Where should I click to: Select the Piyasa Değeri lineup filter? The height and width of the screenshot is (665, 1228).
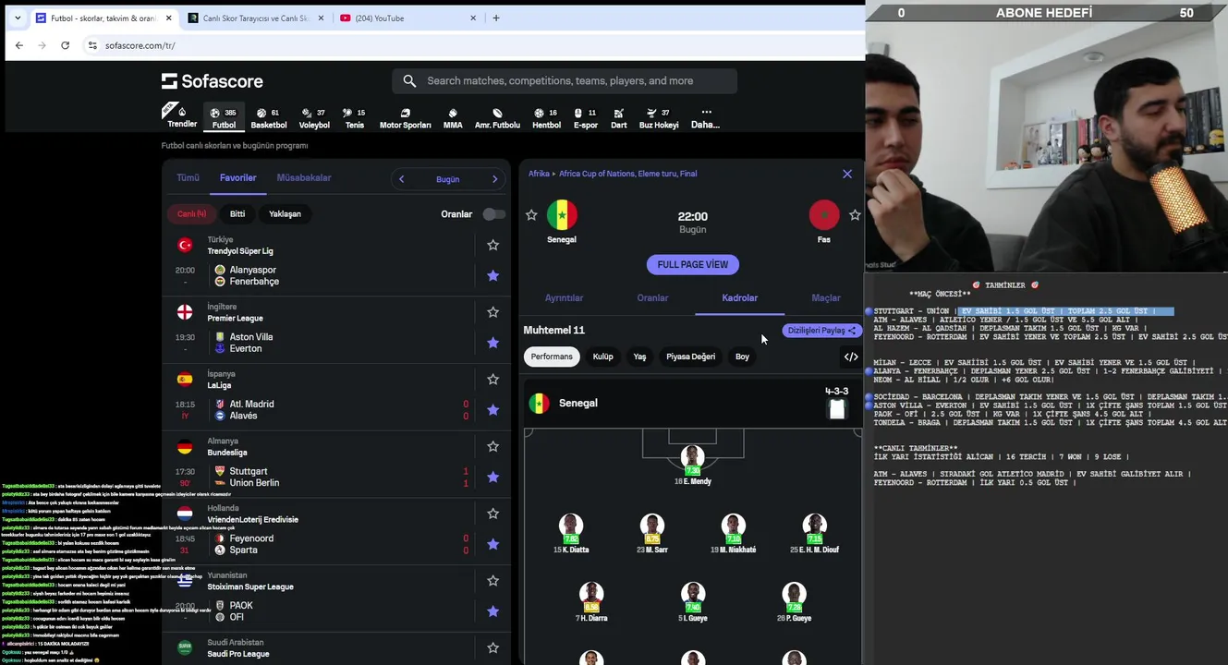tap(690, 357)
